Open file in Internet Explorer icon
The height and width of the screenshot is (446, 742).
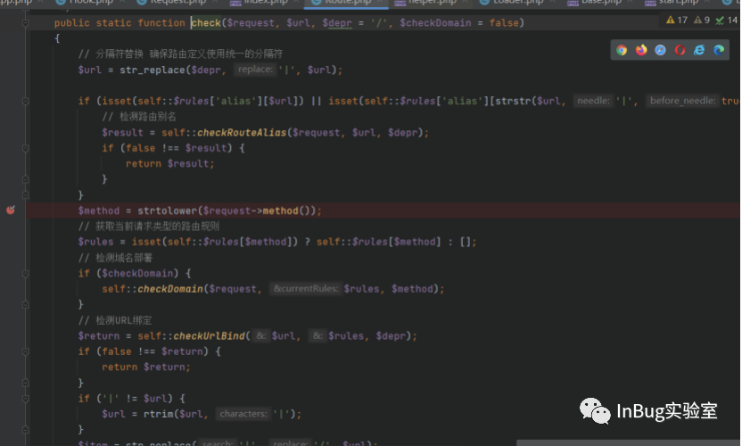699,50
